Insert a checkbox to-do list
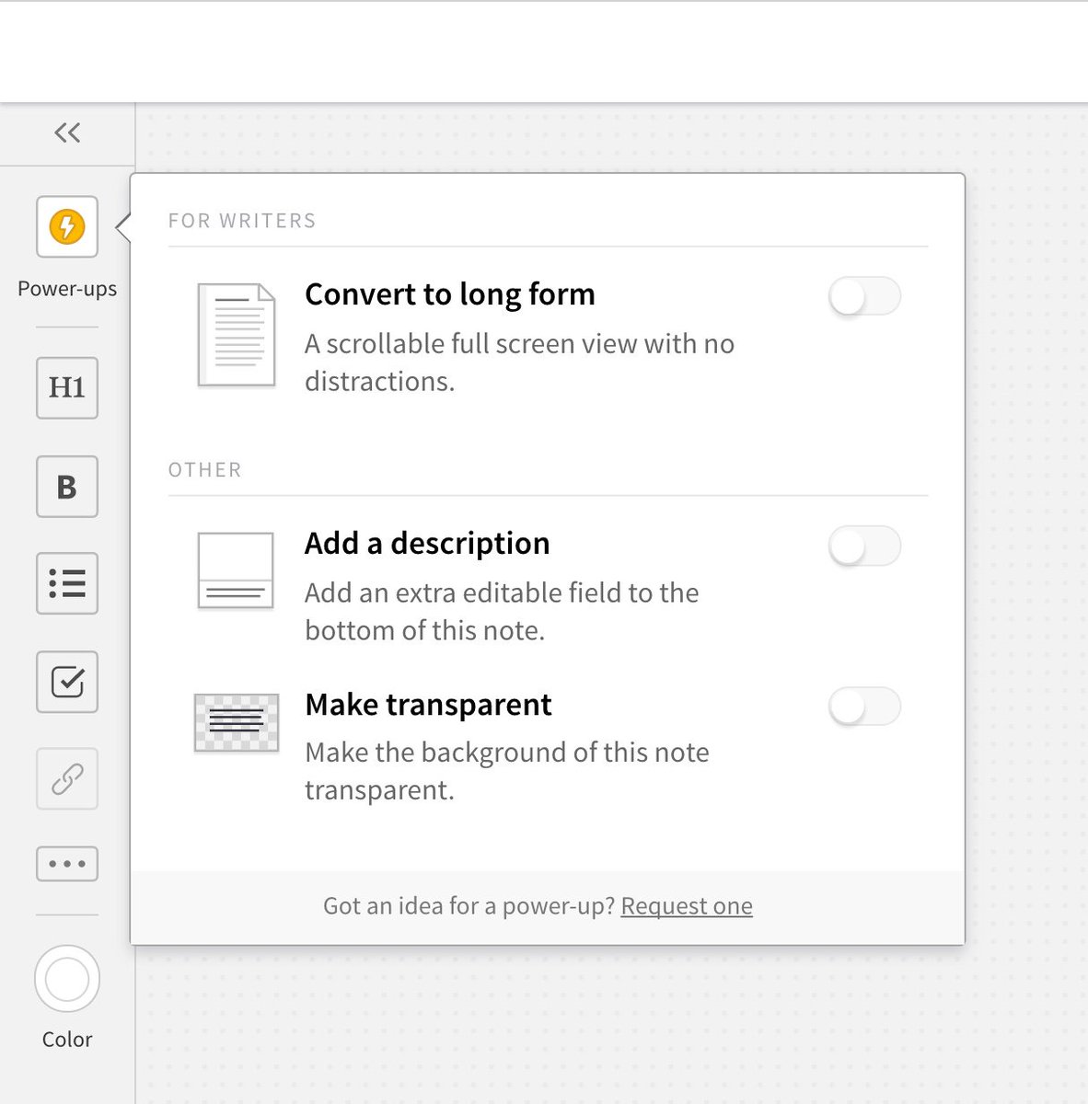The width and height of the screenshot is (1088, 1104). coord(67,682)
